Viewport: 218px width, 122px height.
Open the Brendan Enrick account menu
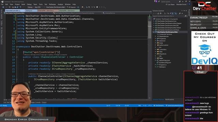181,4
